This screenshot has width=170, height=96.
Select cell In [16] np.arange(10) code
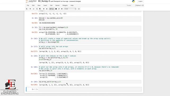click(90, 40)
